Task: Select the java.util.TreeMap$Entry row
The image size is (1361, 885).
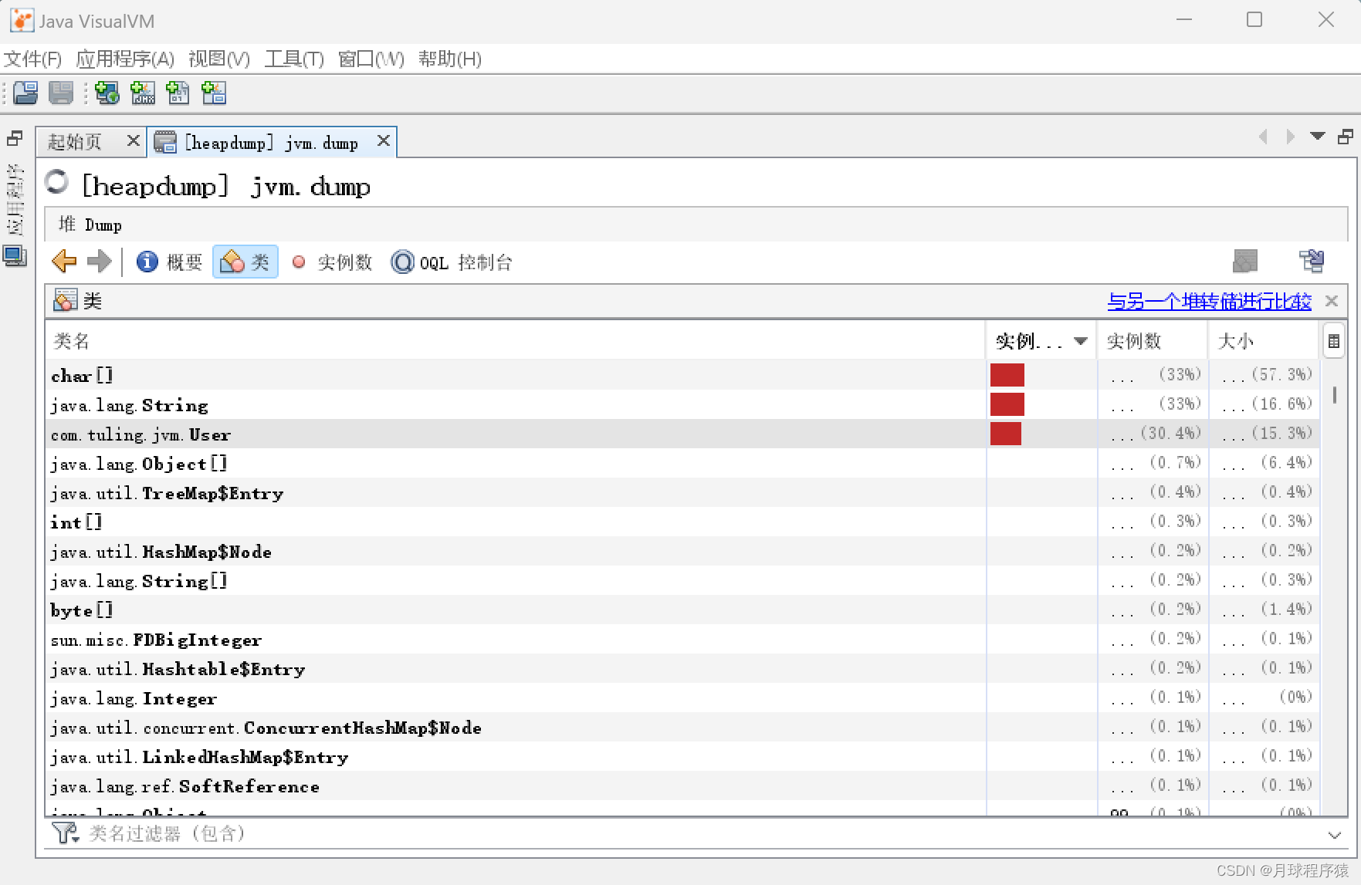Action: [x=682, y=492]
